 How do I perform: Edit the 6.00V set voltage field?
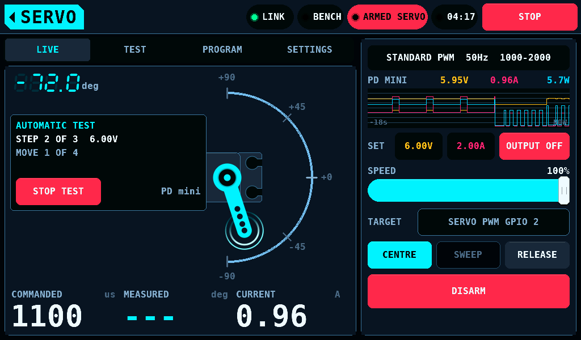coord(419,146)
